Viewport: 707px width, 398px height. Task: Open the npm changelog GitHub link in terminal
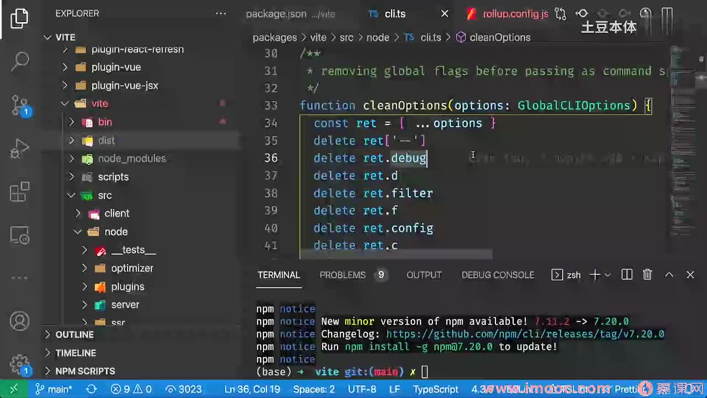coord(525,334)
